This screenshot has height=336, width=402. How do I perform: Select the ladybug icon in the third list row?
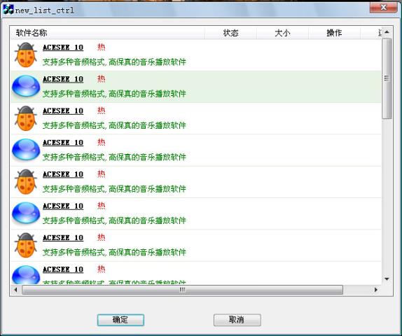(25, 118)
